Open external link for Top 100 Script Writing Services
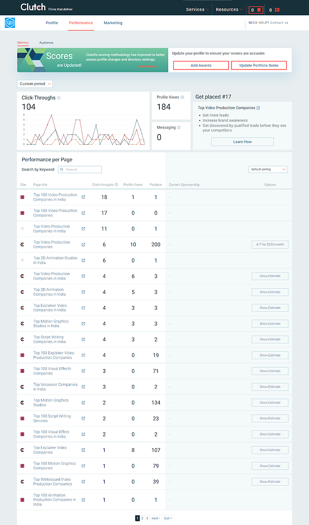The image size is (309, 525). [83, 418]
